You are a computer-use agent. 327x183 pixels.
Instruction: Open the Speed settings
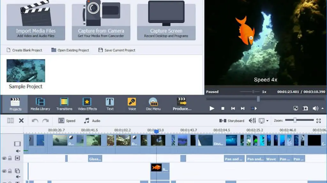[x=67, y=120]
